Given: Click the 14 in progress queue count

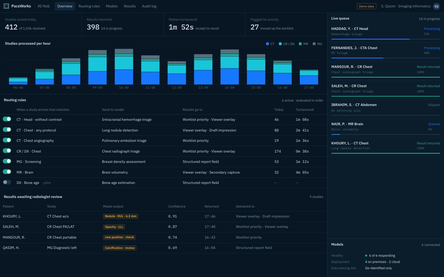Looking at the screenshot, I should 429,18.
